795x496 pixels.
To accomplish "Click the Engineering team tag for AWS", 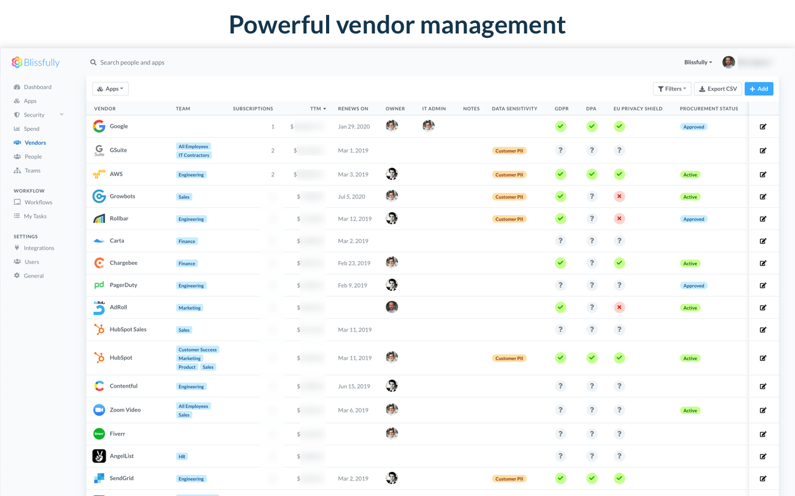I will coord(191,175).
